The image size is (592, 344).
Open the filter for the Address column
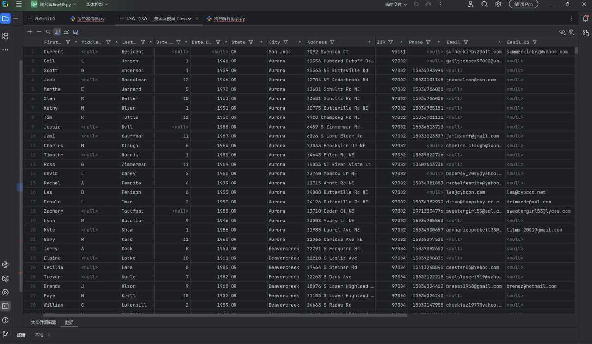[x=332, y=42]
